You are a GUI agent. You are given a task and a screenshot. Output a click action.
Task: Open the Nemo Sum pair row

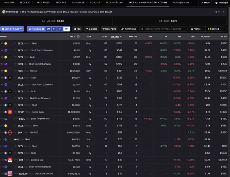114,112
